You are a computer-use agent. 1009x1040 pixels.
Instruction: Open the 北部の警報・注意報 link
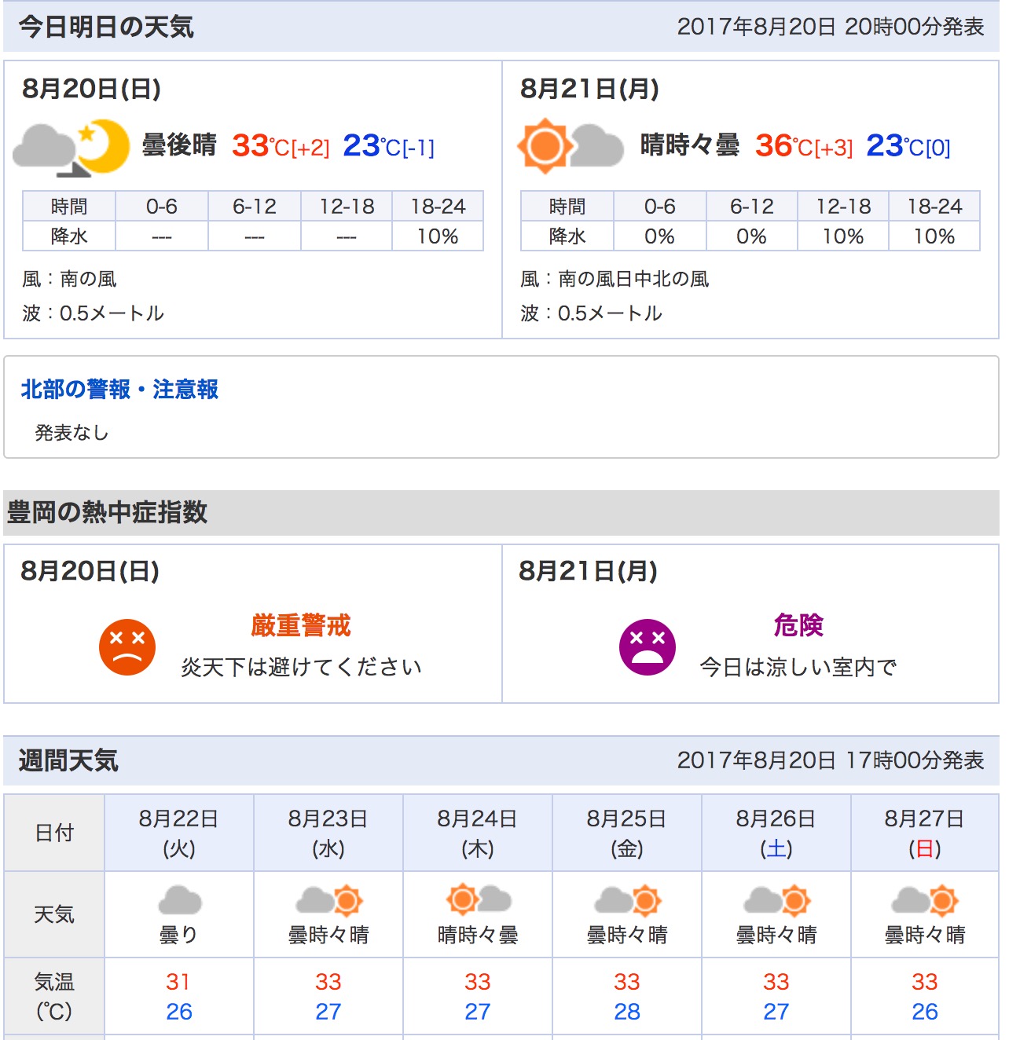[119, 389]
